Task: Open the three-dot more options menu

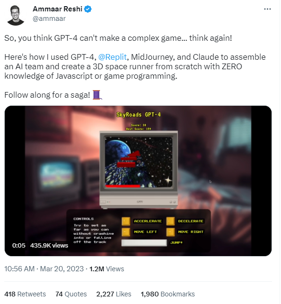Action: point(267,9)
